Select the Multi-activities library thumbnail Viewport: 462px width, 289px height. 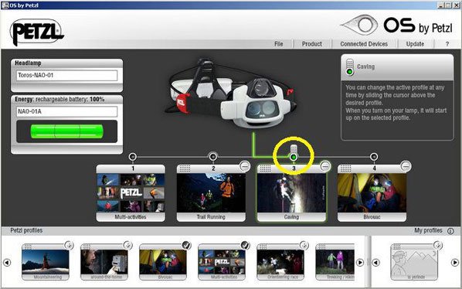point(222,262)
